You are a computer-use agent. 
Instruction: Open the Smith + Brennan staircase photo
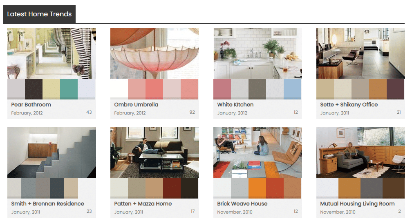point(51,152)
